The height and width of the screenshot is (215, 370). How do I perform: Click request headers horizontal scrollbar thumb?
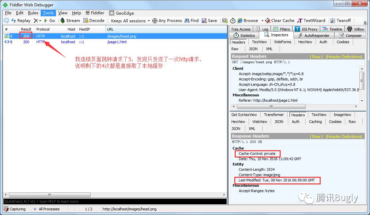271,107
